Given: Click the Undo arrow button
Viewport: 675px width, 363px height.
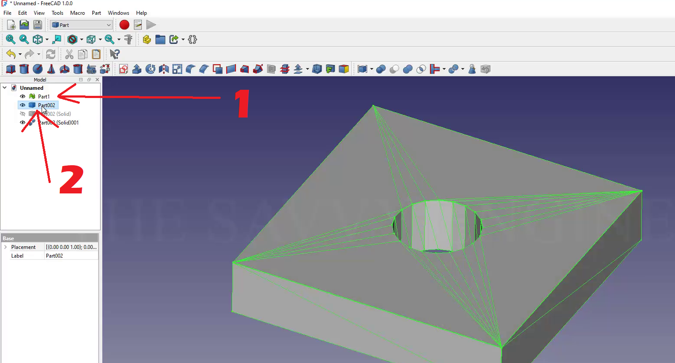Looking at the screenshot, I should [11, 54].
